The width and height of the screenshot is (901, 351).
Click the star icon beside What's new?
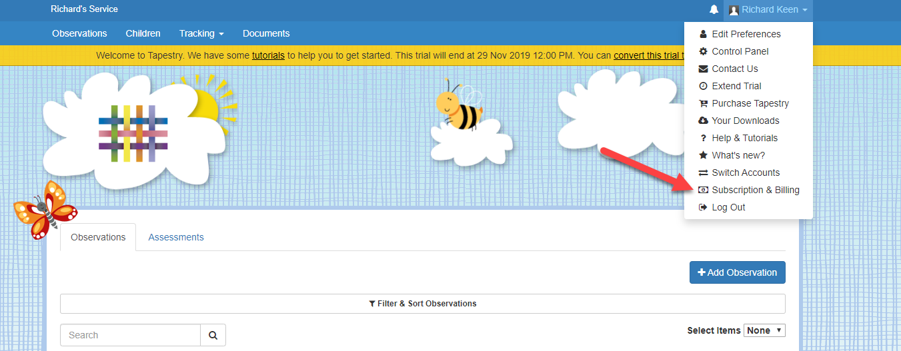[703, 155]
